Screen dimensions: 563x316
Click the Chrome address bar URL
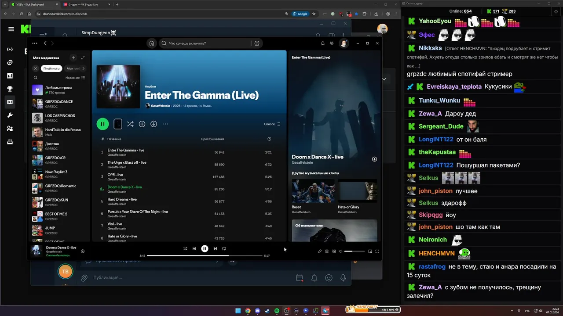click(x=65, y=14)
